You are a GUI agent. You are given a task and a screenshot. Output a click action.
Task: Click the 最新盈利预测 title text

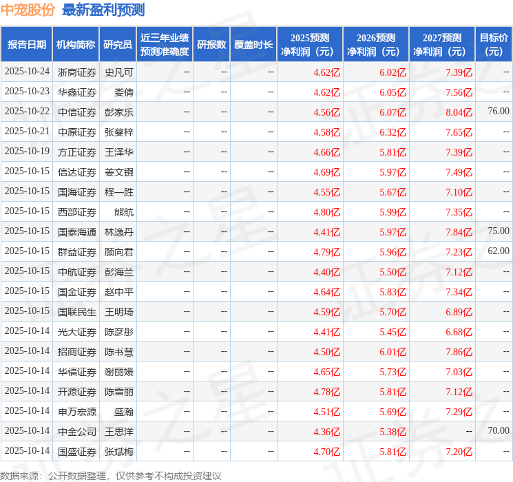103,10
